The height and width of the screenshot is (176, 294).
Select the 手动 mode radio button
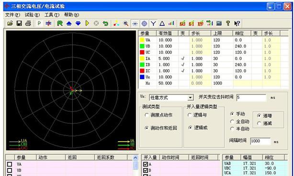[x=232, y=114]
